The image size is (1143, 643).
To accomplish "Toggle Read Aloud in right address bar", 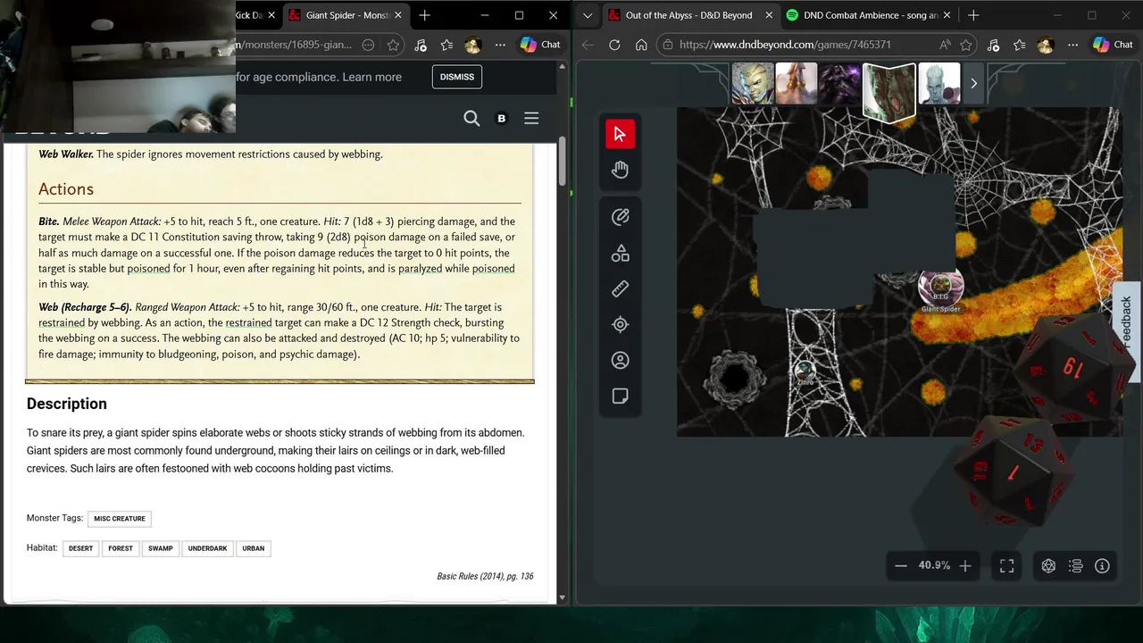I will [x=945, y=45].
